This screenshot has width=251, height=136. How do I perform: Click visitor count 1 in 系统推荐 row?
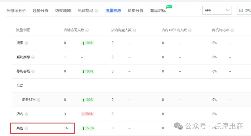coord(65,57)
